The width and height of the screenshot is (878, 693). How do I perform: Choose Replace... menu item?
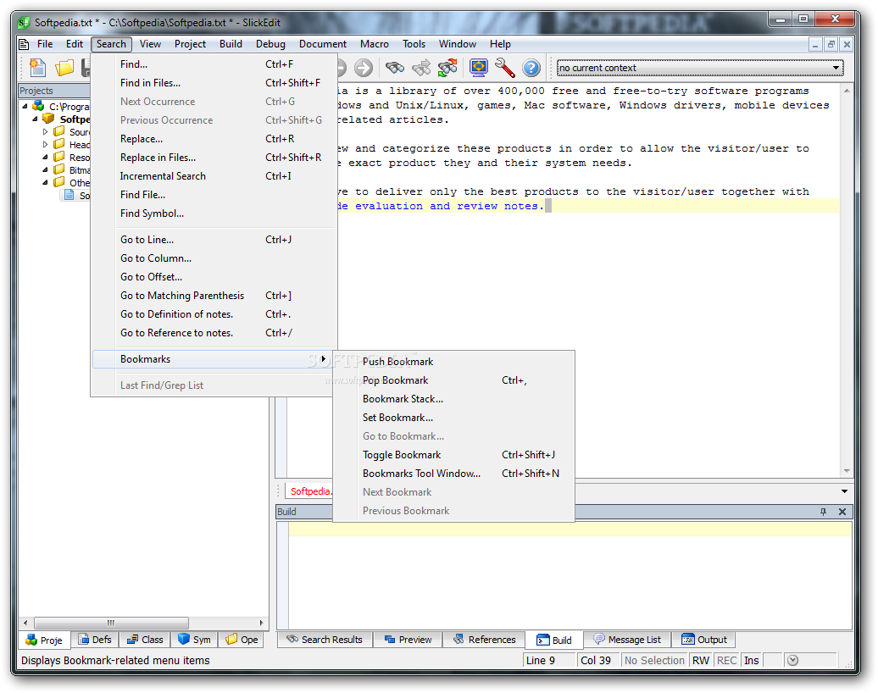pos(214,139)
